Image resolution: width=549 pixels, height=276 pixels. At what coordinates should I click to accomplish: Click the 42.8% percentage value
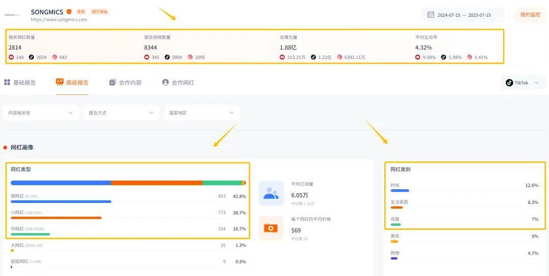coord(239,196)
